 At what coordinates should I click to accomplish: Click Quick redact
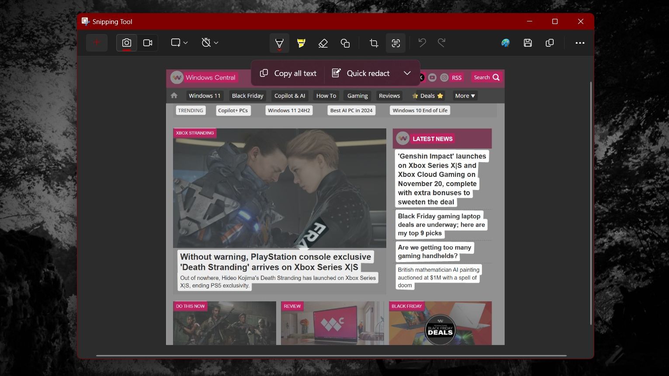pos(361,73)
